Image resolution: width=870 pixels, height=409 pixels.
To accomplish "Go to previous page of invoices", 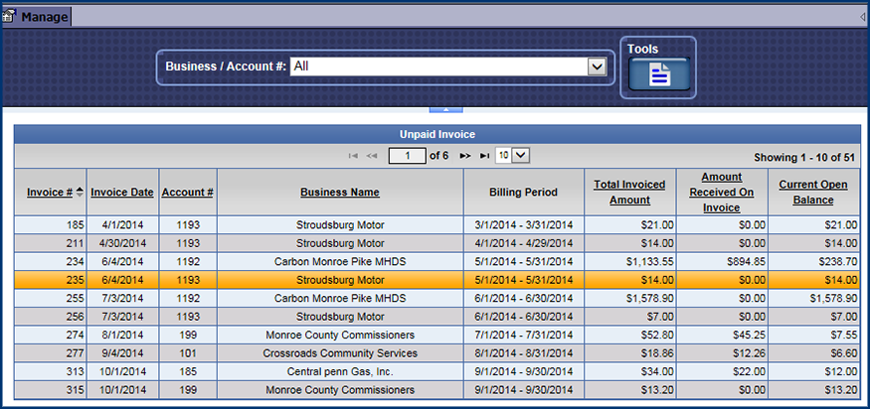I will [372, 156].
